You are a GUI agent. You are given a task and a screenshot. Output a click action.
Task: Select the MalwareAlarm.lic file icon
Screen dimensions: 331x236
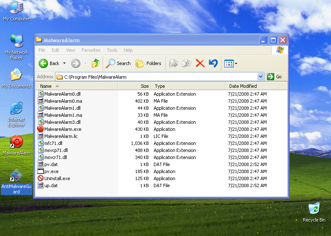(41, 136)
